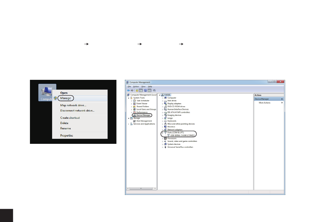The height and width of the screenshot is (222, 313).
Task: Click the shield icon beside Manage
Action: click(x=55, y=98)
